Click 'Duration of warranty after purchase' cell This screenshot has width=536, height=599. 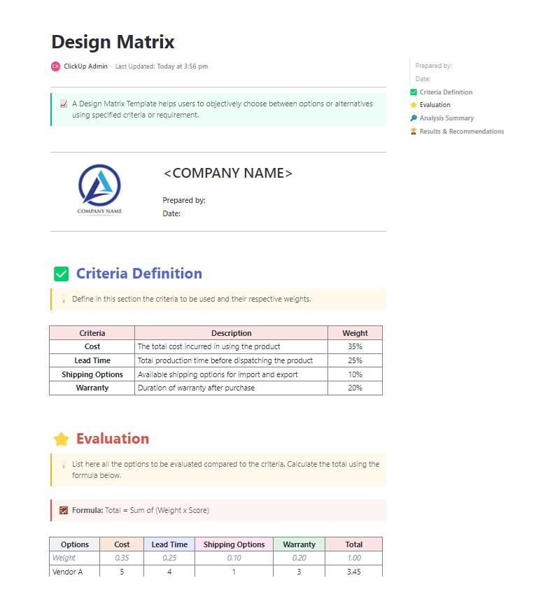[231, 388]
